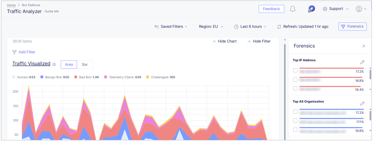This screenshot has height=141, width=373.
Task: Select the Area chart tab
Action: click(x=69, y=64)
